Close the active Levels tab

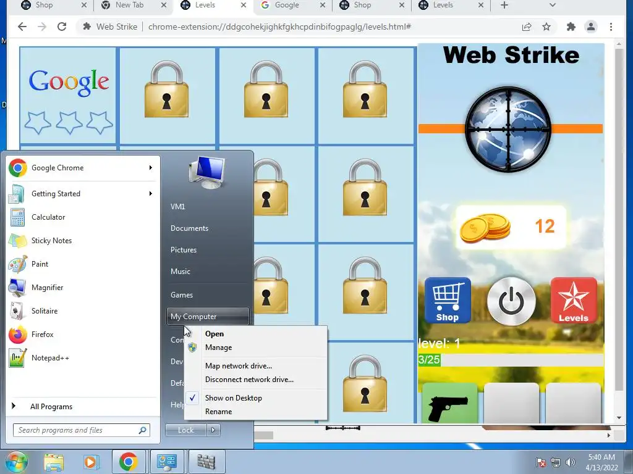click(244, 5)
